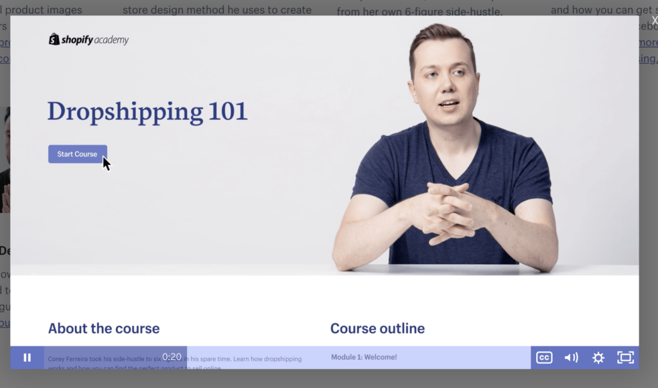658x388 pixels.
Task: Click the Corey Ferreira course description text
Action: [x=101, y=359]
